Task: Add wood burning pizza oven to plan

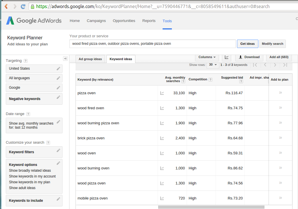Action: [x=280, y=123]
